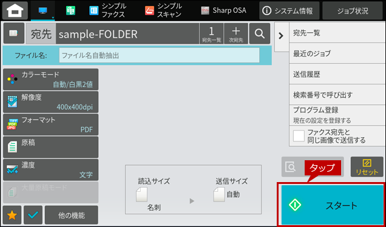Tap the checkmark settings icon
386x227 pixels.
(x=33, y=215)
